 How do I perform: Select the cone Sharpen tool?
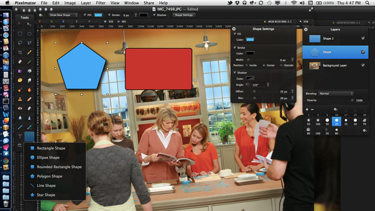29,118
